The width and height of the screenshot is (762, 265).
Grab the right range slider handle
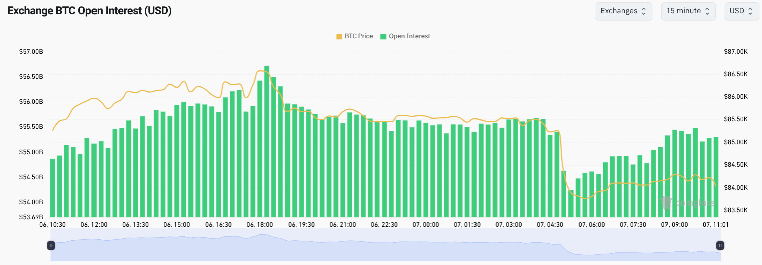pyautogui.click(x=720, y=245)
